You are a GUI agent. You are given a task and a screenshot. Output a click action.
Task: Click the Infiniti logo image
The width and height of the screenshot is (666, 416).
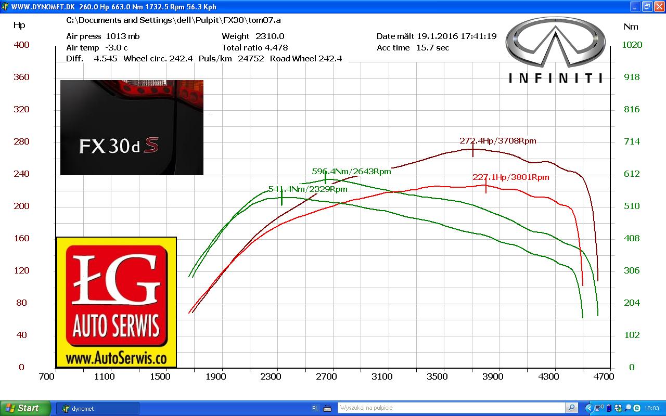coord(555,50)
